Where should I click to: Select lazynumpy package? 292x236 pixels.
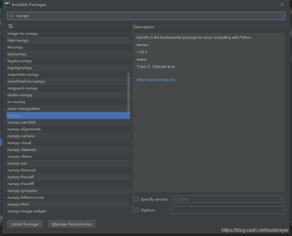coord(68,54)
